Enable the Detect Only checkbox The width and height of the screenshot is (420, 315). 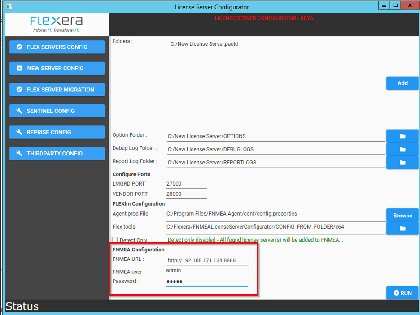point(114,240)
